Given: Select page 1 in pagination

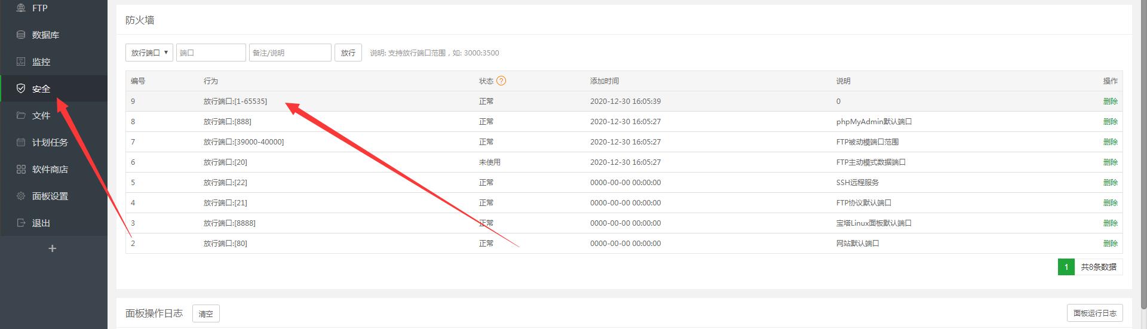Looking at the screenshot, I should pyautogui.click(x=1066, y=267).
